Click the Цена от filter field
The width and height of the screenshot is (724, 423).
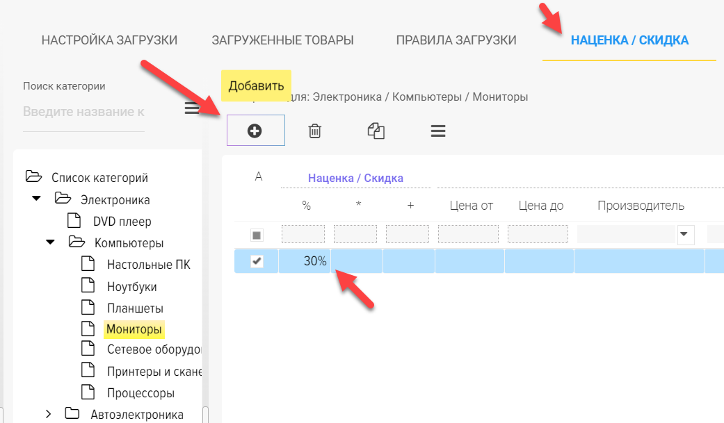pos(468,234)
